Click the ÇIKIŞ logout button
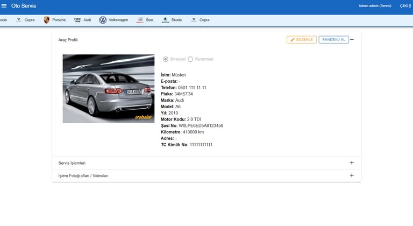This screenshot has height=226, width=413. pos(405,6)
